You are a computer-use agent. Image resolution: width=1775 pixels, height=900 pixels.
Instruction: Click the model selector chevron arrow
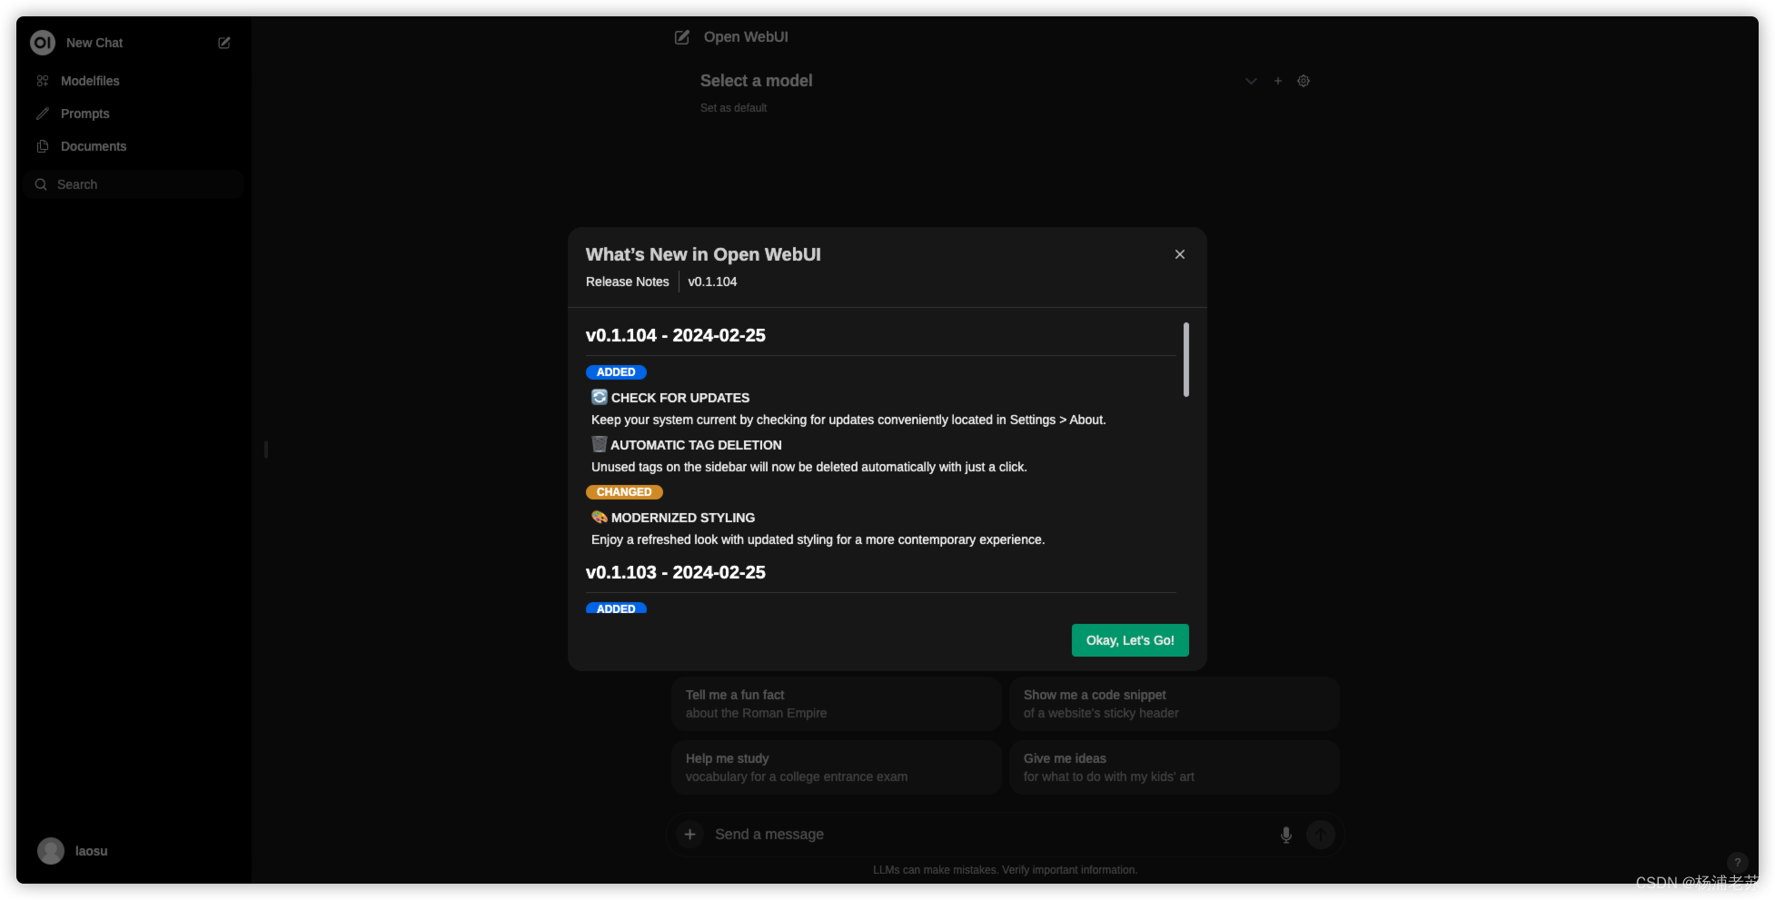tap(1251, 81)
